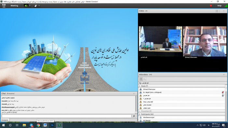Open Telegram from the taskbar
This screenshot has height=128, width=228.
32,125
